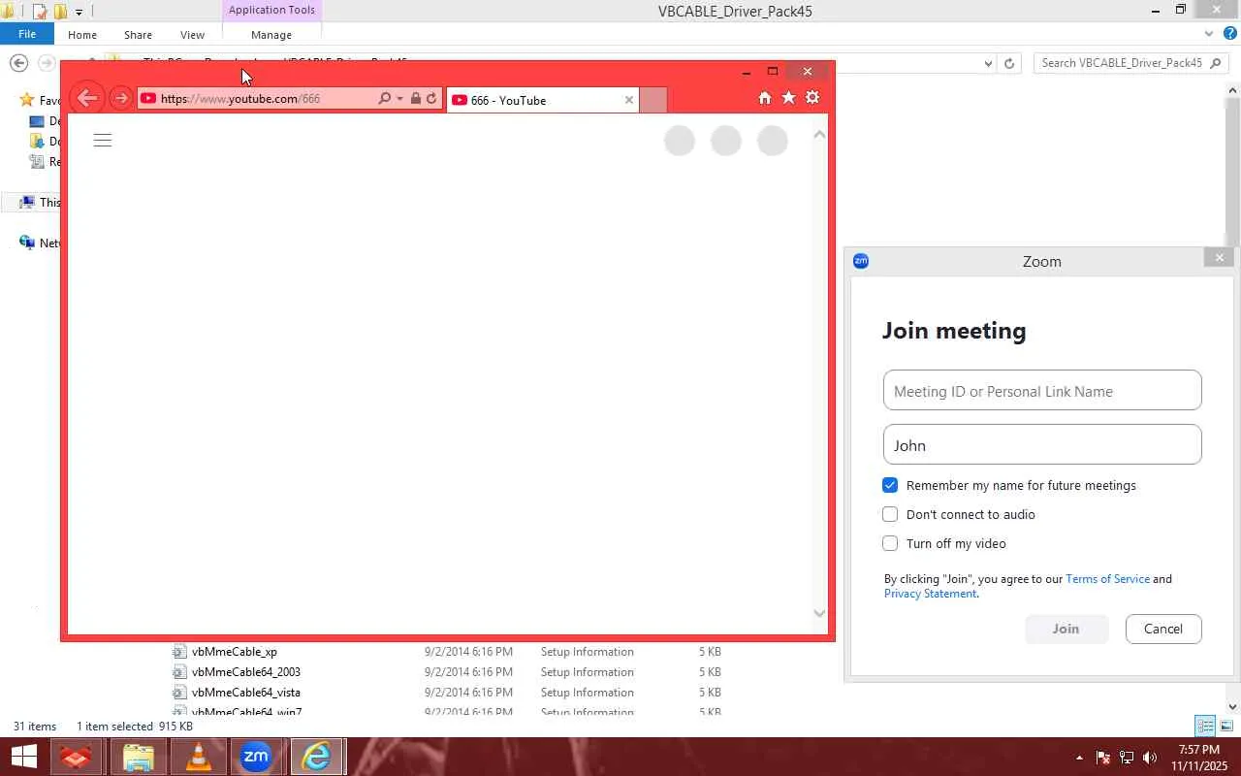1241x776 pixels.
Task: Open the View ribbon tab
Action: click(192, 35)
